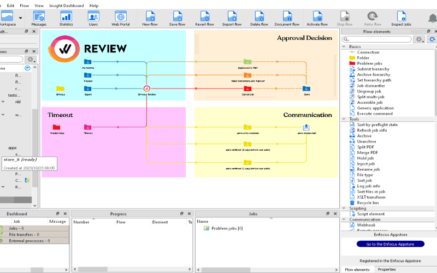Click the Delete flow icon
The image size is (437, 273).
tap(259, 19)
